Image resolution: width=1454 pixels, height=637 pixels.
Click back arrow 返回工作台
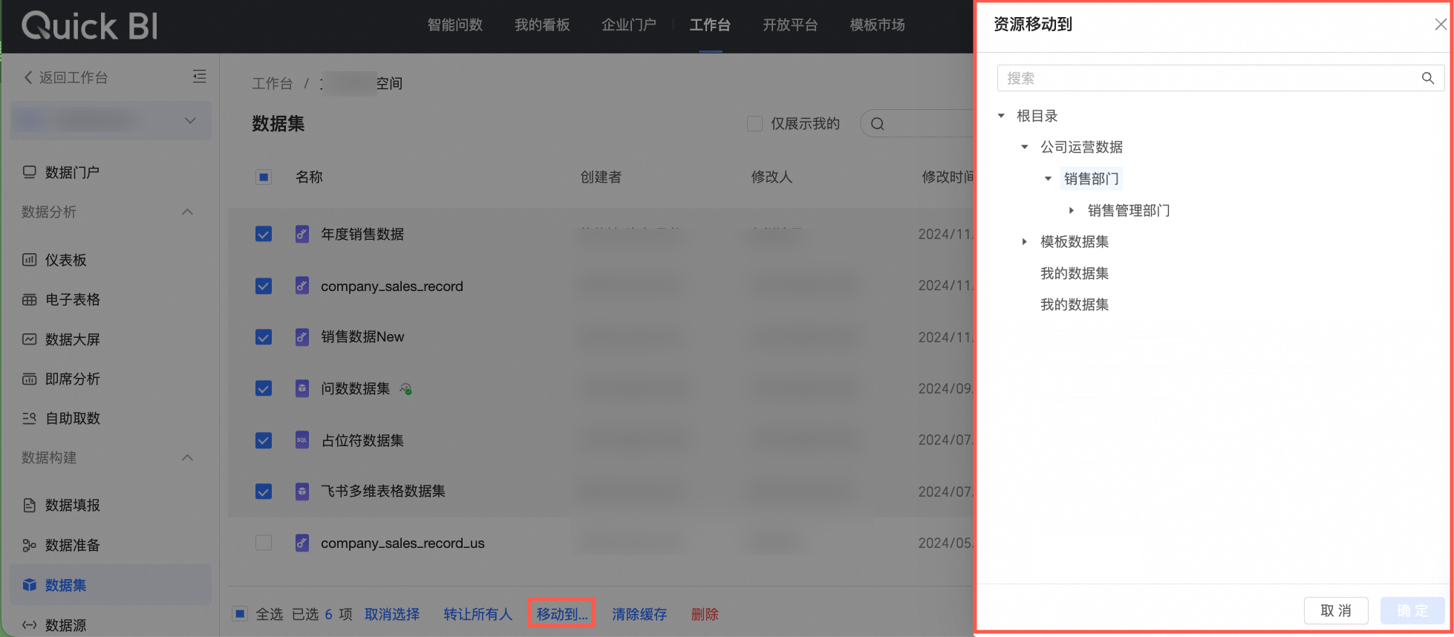(28, 77)
